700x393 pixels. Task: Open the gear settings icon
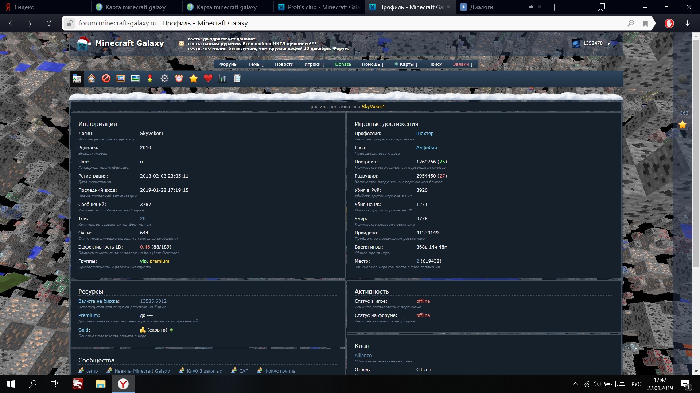(164, 78)
